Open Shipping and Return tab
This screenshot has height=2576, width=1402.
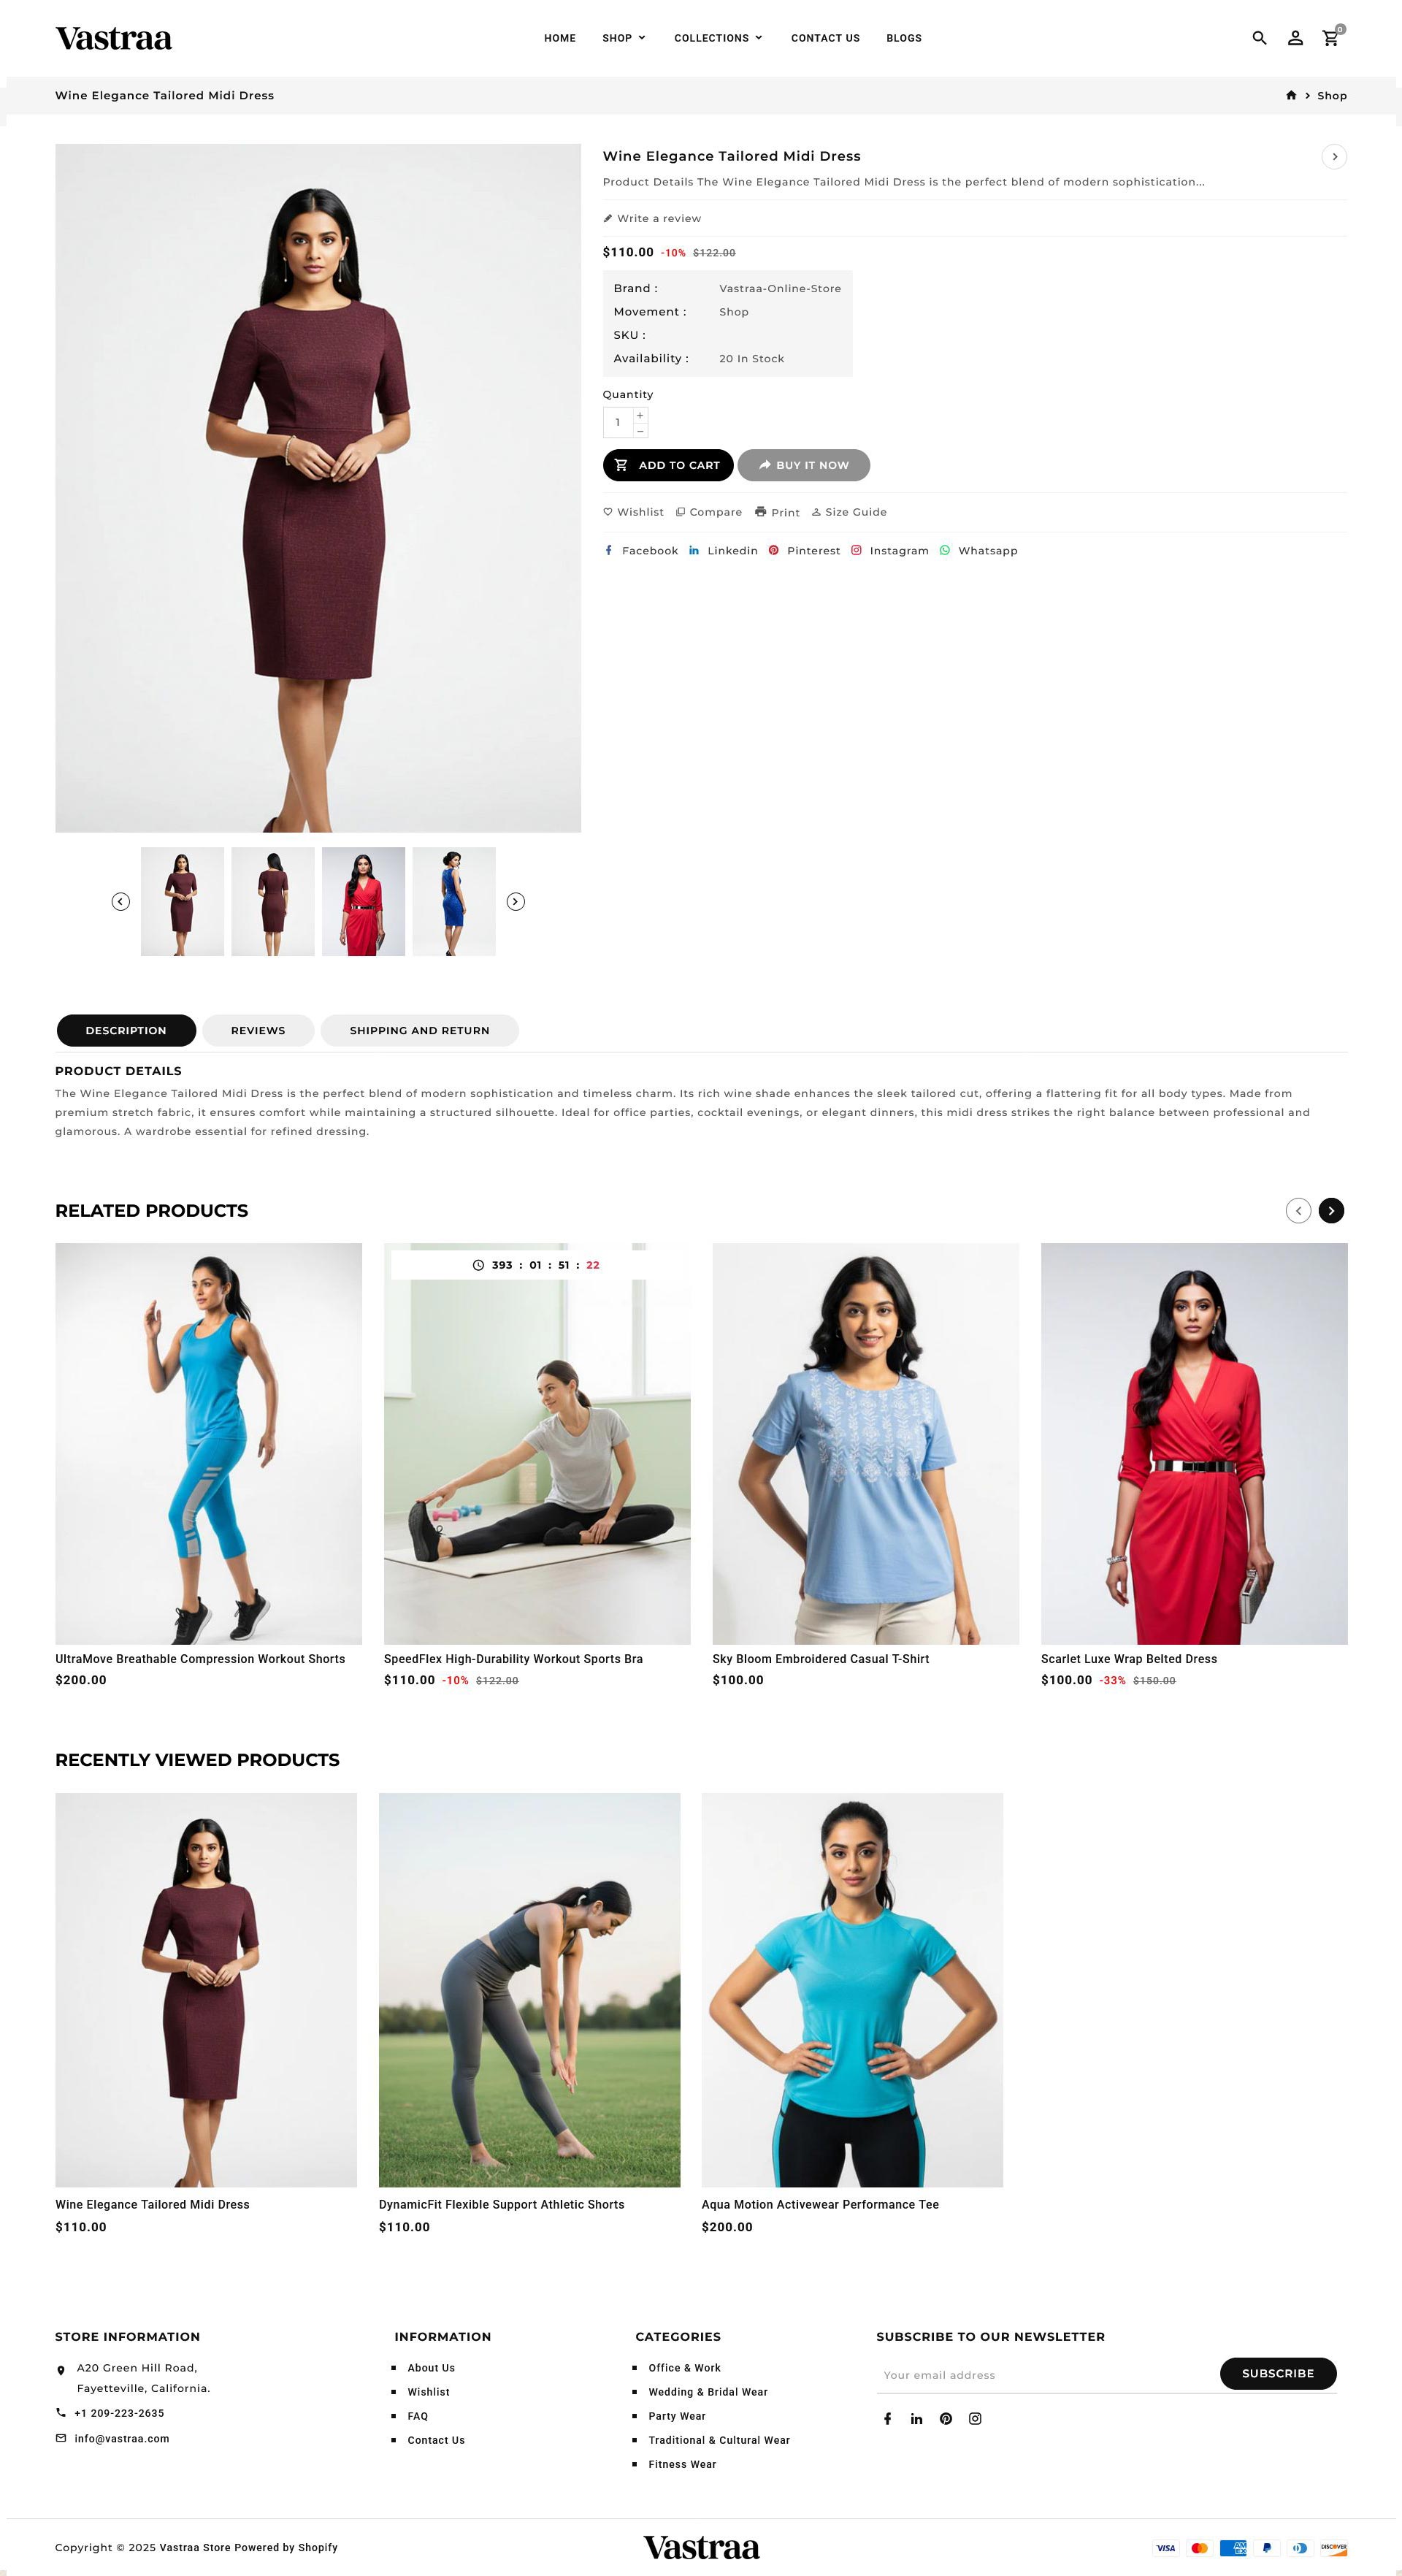tap(419, 1030)
